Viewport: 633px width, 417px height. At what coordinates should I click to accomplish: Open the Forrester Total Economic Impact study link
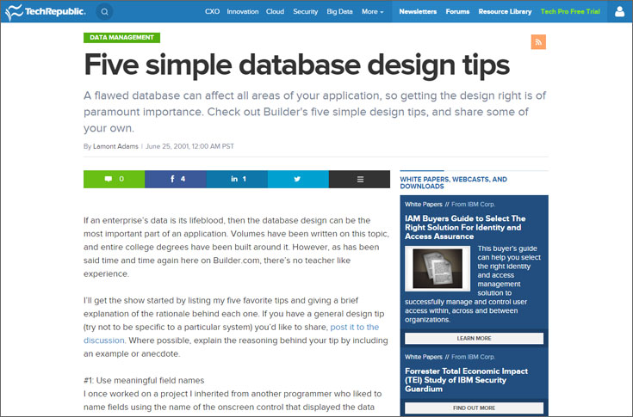[x=466, y=380]
